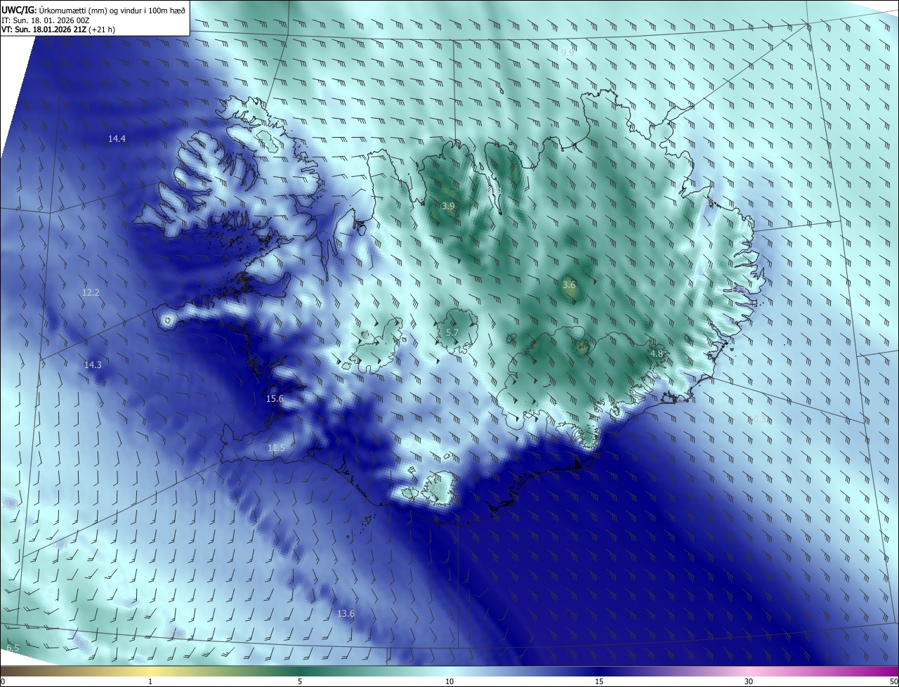
Task: Click the '10' tick on the color scale
Action: click(x=449, y=681)
